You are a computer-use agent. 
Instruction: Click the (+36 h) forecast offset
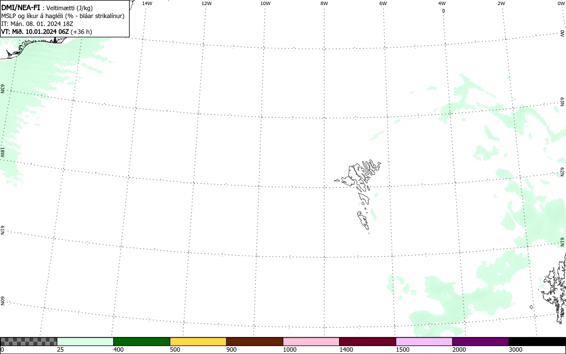[81, 32]
